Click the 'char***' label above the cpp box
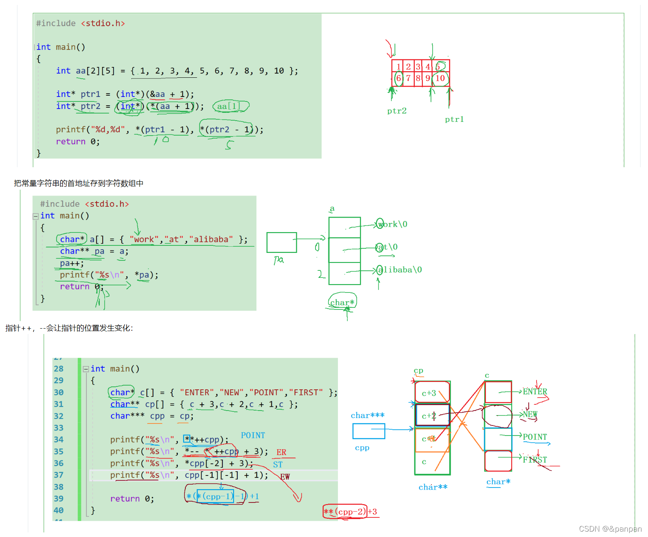648x537 pixels. click(x=368, y=416)
